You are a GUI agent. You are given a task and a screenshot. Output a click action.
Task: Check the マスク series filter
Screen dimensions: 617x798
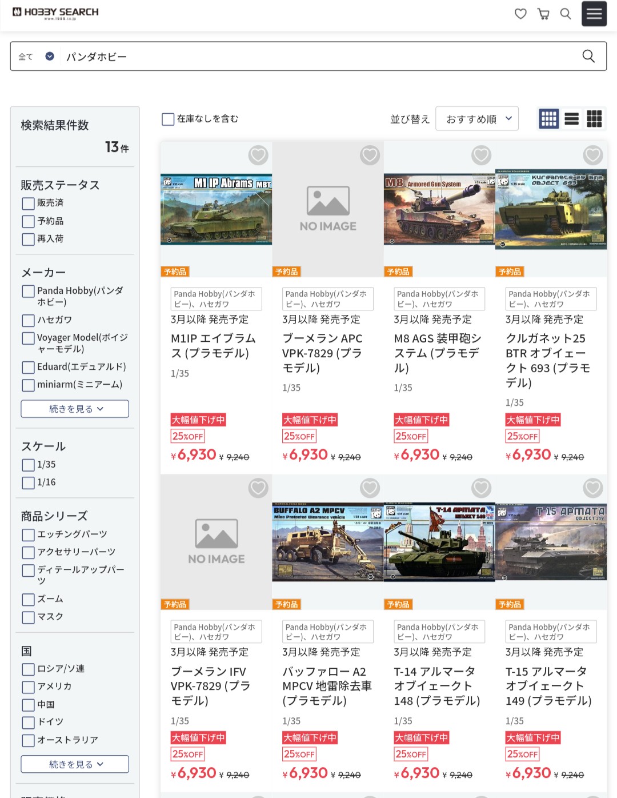[x=28, y=617]
